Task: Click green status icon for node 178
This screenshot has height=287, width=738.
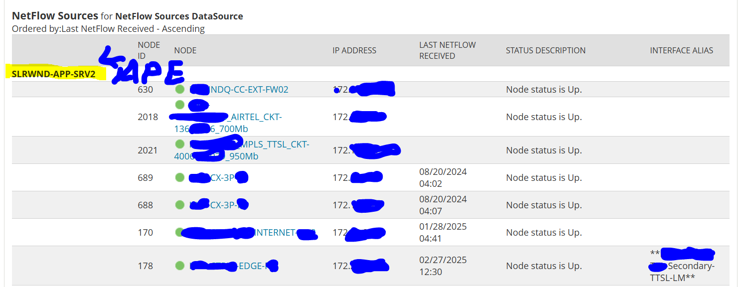Action: pos(179,266)
